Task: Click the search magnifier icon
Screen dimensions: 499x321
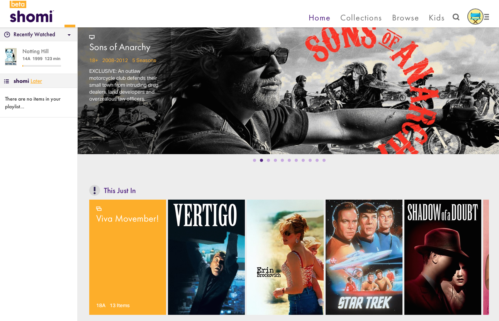Action: tap(456, 17)
